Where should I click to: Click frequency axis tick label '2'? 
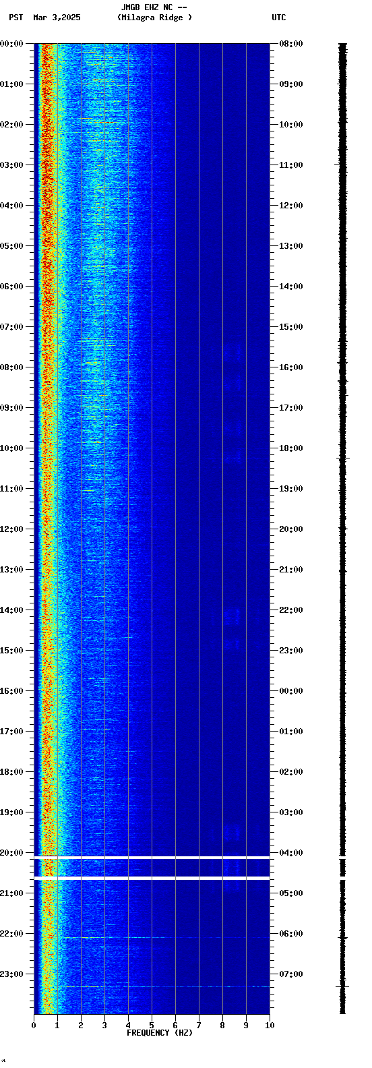[81, 1026]
